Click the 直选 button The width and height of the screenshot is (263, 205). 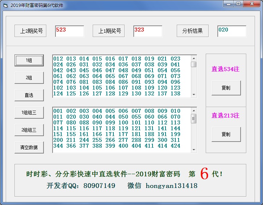pyautogui.click(x=29, y=95)
